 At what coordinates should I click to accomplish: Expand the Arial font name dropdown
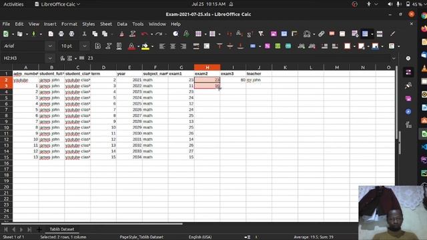pos(50,46)
